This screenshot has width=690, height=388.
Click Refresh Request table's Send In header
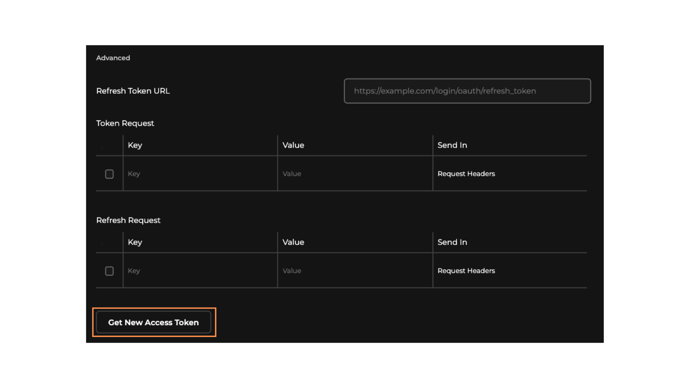[x=452, y=242]
